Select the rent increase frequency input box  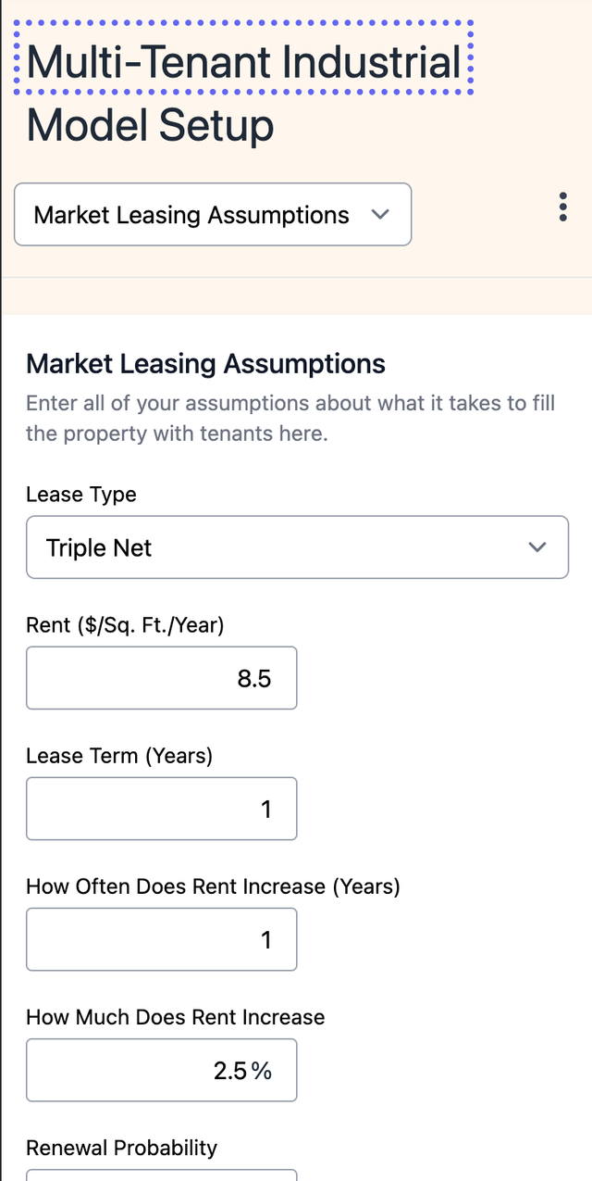[x=162, y=939]
